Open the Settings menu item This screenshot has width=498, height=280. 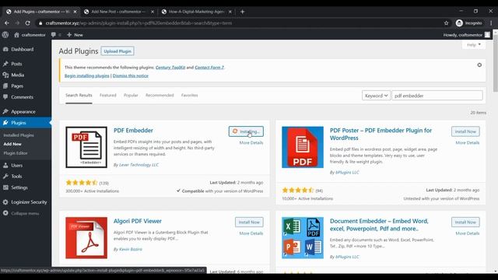[19, 187]
